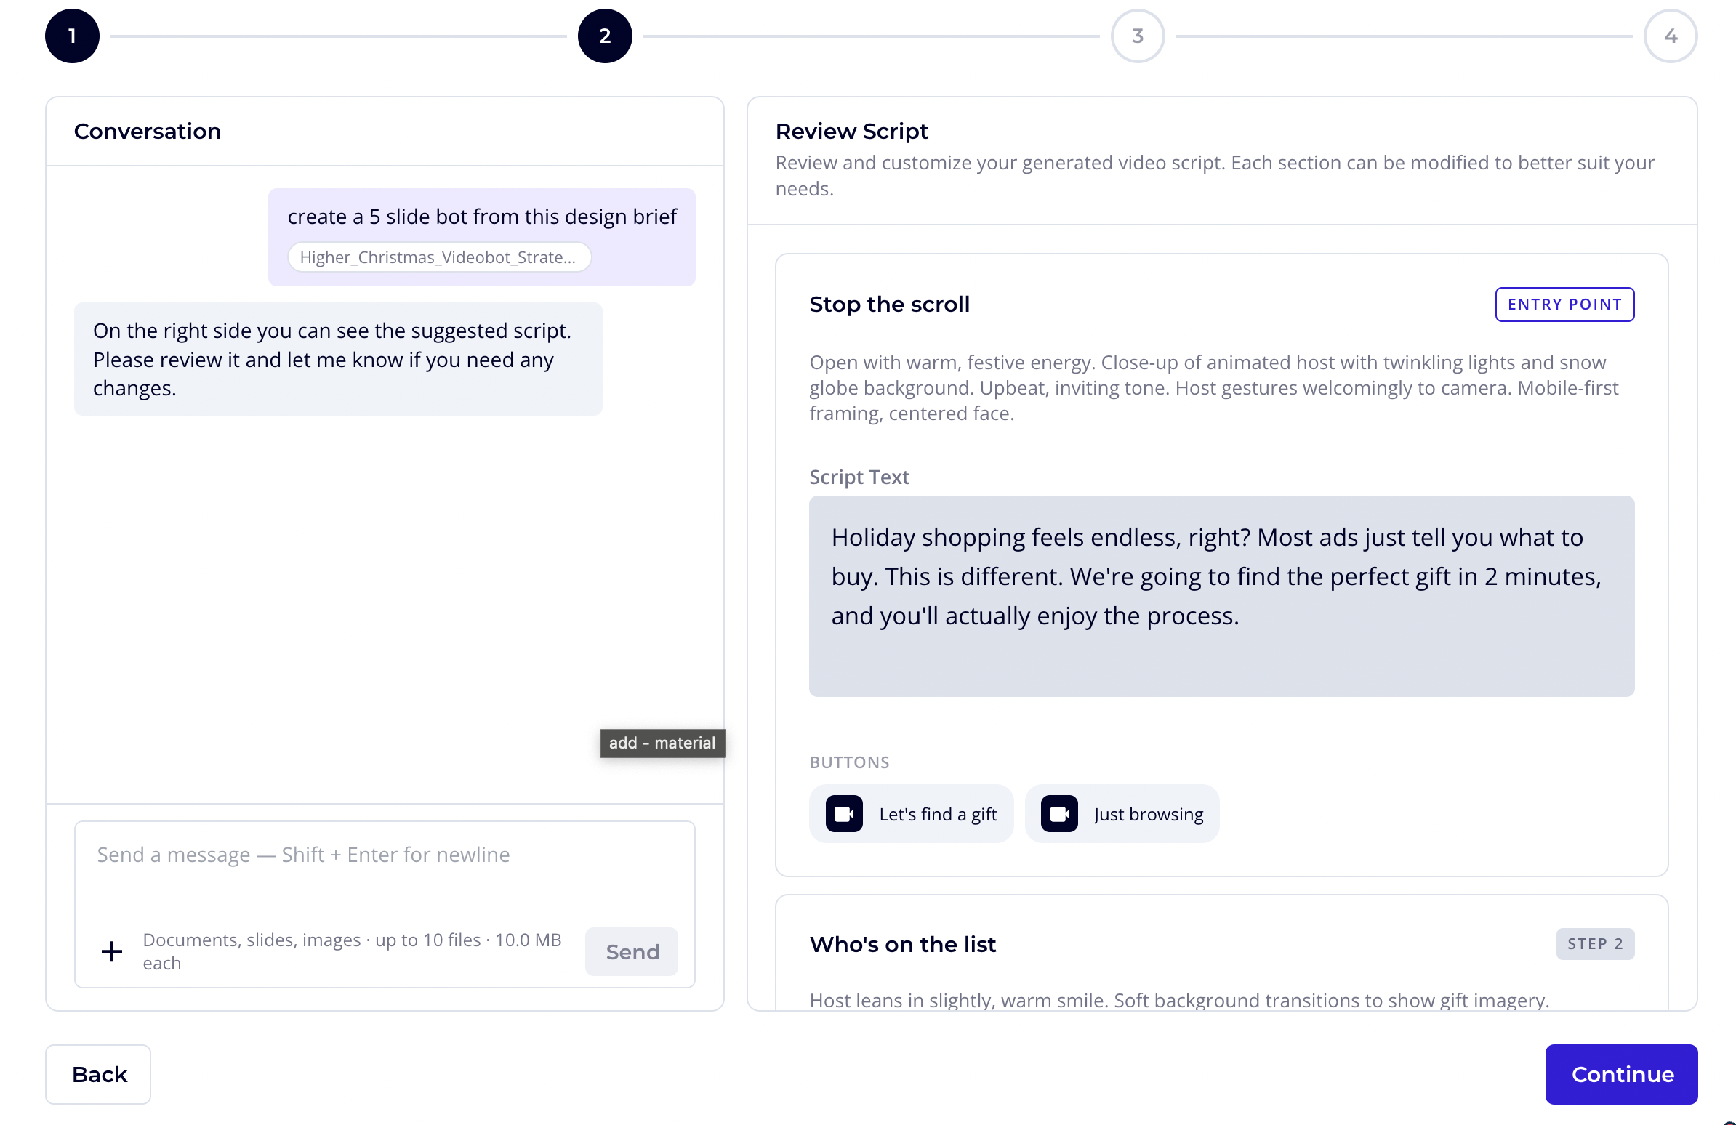Image resolution: width=1736 pixels, height=1125 pixels.
Task: Click the Review and customize subtitle text
Action: 1215,175
